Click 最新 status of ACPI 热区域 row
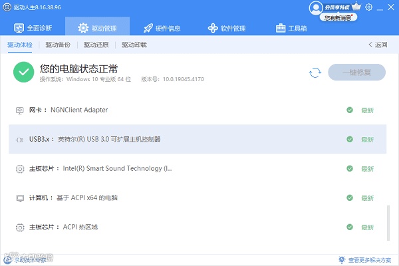Viewport: 399px width, 266px height. 368,227
